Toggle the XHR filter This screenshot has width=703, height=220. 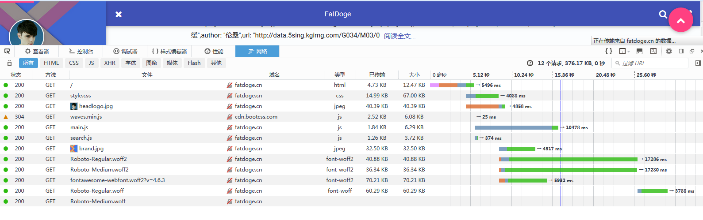(x=110, y=63)
